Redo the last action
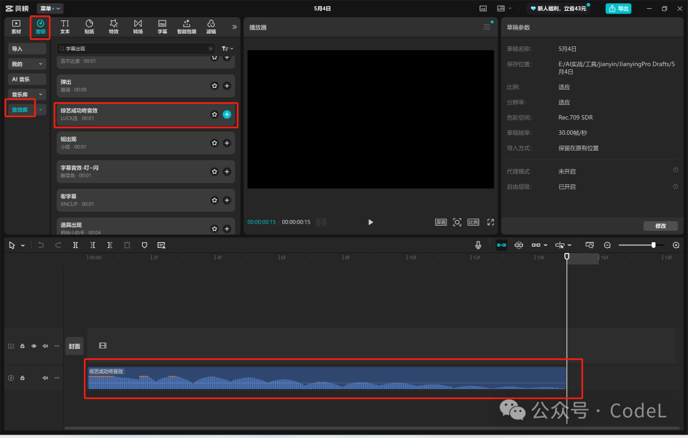This screenshot has height=438, width=688. [x=58, y=245]
